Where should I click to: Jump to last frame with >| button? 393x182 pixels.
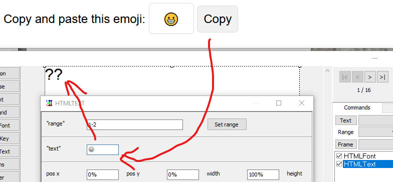[x=382, y=77]
